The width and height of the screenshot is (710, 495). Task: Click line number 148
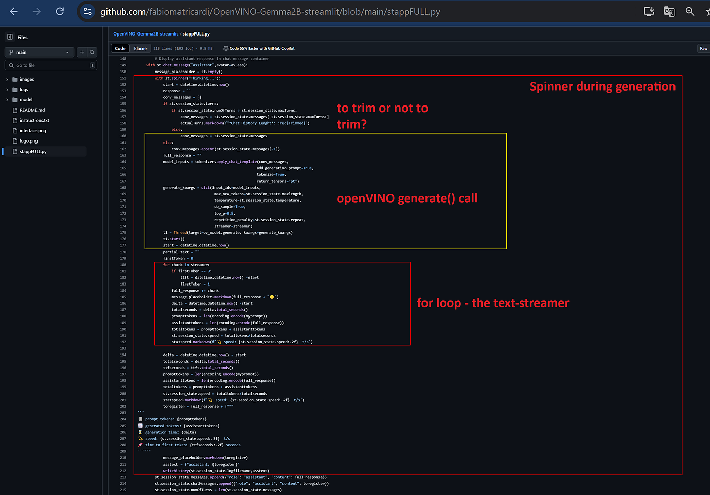(x=123, y=59)
